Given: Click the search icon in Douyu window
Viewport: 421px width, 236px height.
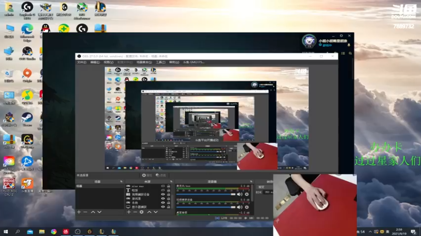Looking at the screenshot, I should 350,53.
